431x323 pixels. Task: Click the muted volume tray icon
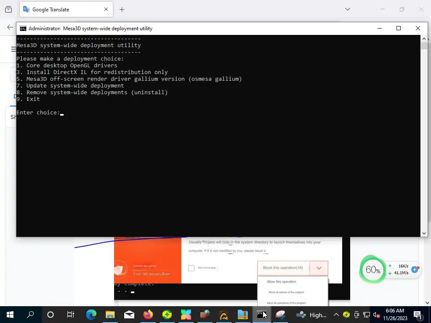click(x=376, y=315)
